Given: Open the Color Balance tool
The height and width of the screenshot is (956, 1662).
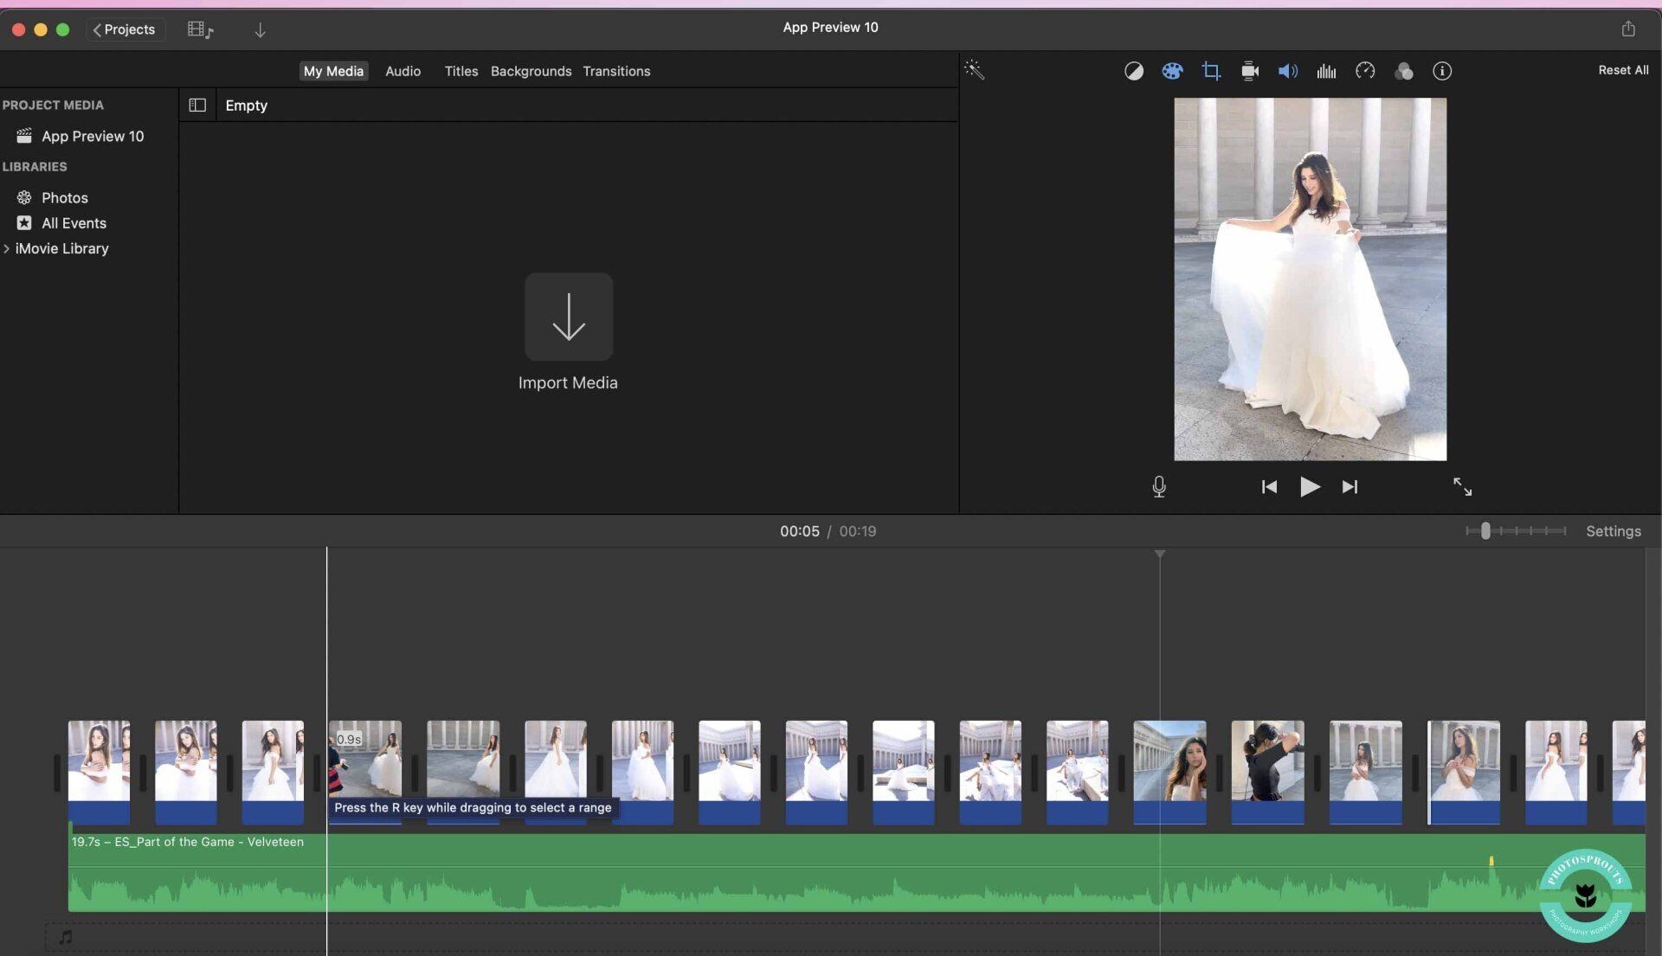Looking at the screenshot, I should point(1133,71).
